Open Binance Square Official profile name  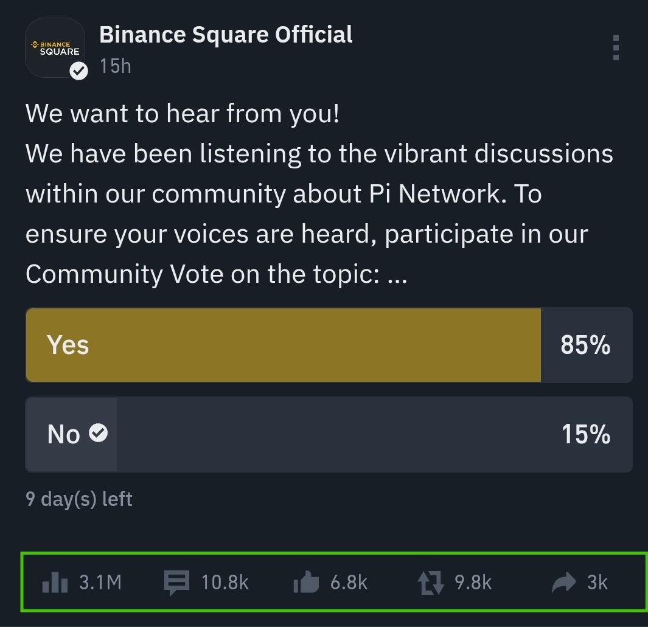point(226,35)
